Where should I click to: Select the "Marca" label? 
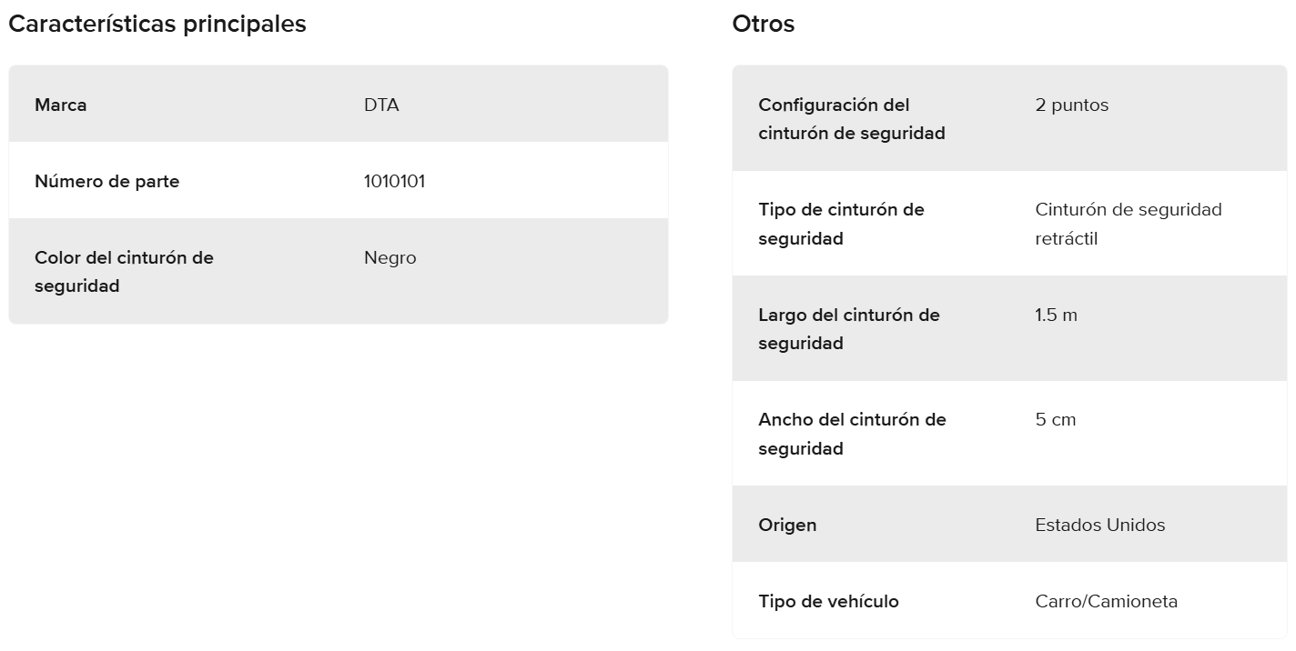tap(61, 105)
